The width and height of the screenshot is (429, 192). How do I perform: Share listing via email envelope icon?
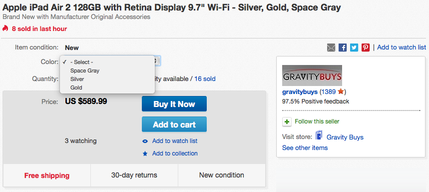click(331, 47)
